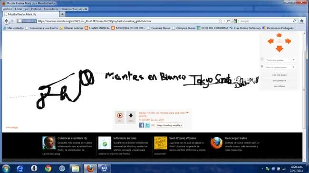Share the mark on Facebook
Viewport: 309px width, 173px height.
coord(142,125)
